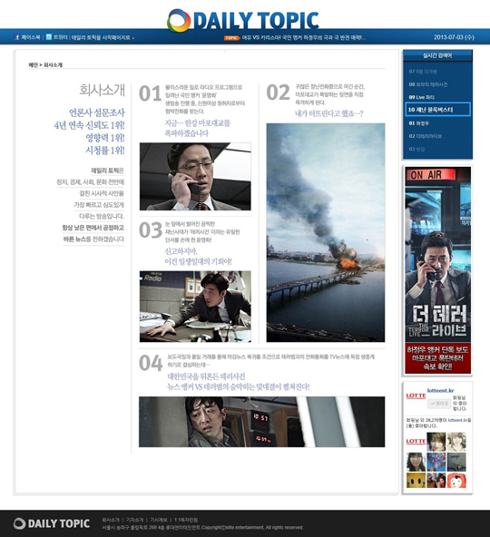Screen dimensions: 490x537
Task: Select search rank 07 item
Action: (423, 72)
